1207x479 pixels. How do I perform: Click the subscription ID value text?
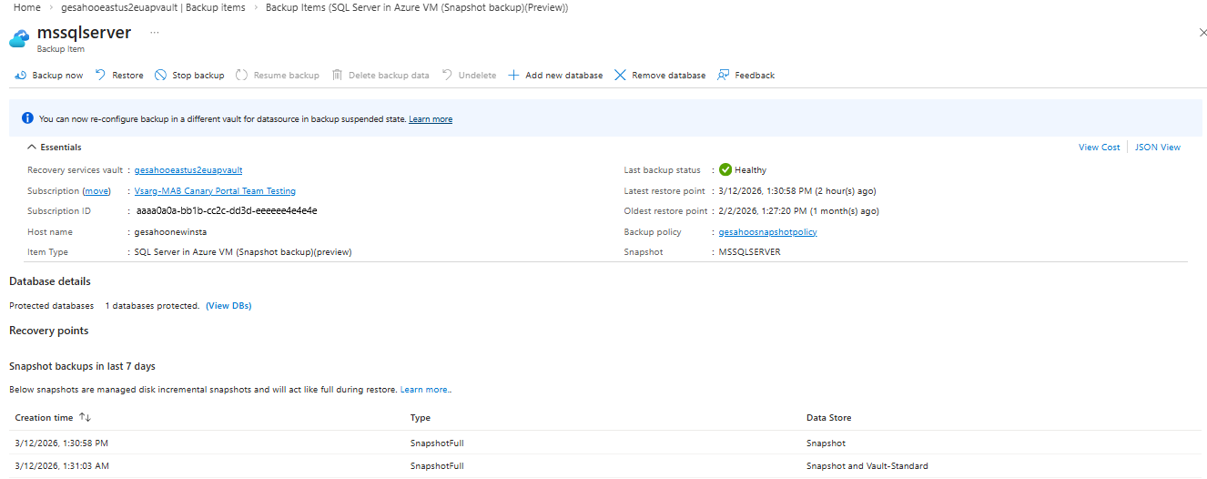coord(227,210)
